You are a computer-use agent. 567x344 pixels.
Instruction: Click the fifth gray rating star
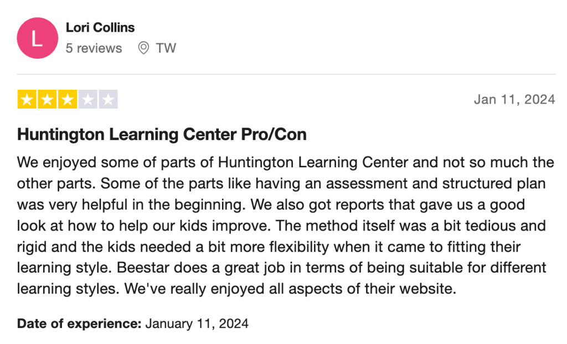pos(108,100)
